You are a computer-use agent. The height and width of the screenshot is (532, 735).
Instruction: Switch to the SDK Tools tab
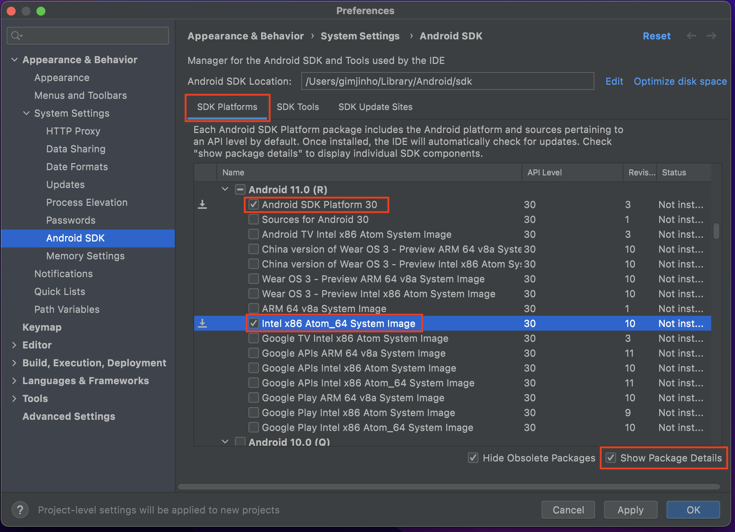click(298, 107)
